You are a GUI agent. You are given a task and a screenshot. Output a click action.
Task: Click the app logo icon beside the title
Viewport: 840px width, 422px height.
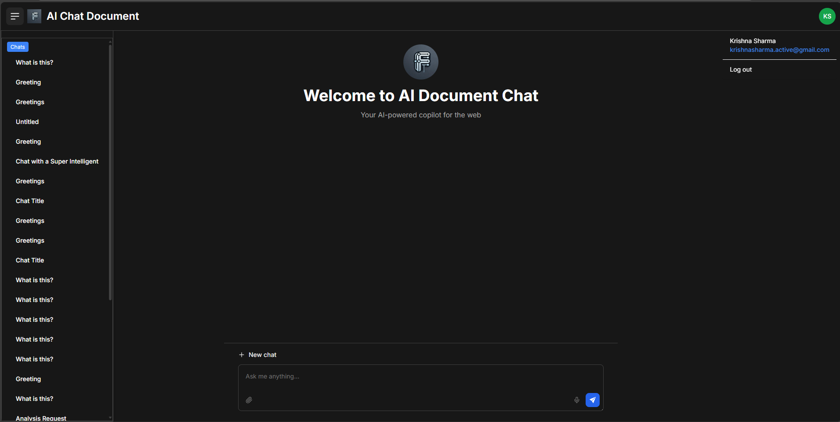pyautogui.click(x=34, y=16)
